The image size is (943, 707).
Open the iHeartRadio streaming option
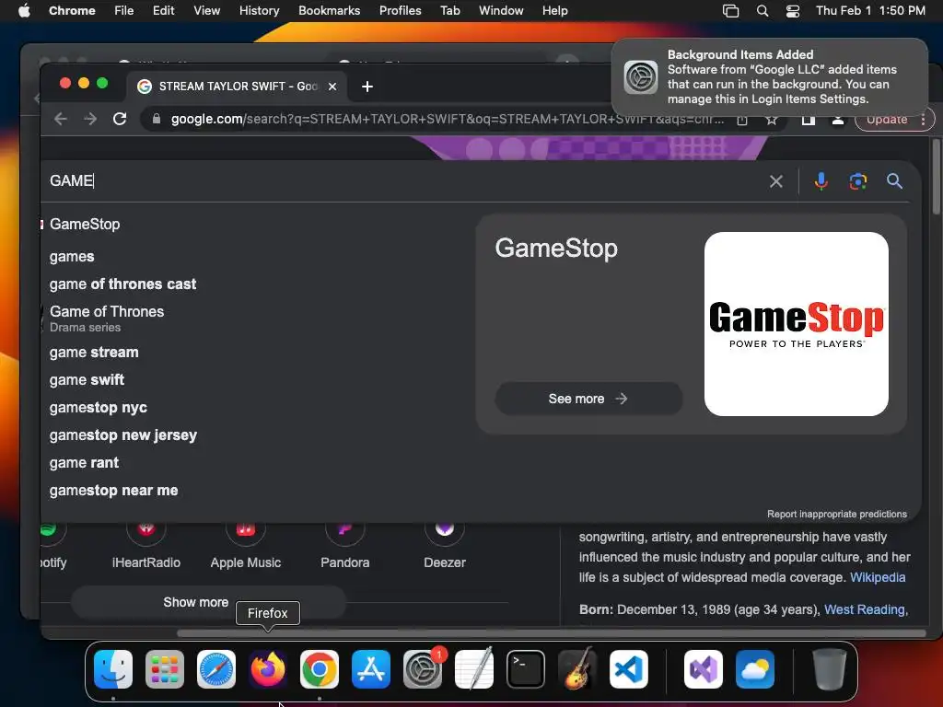coord(146,545)
